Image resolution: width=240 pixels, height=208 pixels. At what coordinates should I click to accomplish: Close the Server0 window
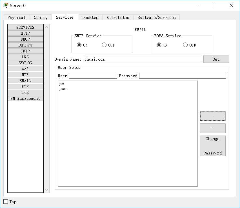click(x=231, y=5)
